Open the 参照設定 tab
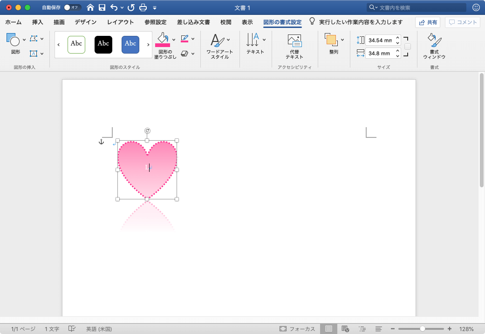This screenshot has width=485, height=334. 155,22
